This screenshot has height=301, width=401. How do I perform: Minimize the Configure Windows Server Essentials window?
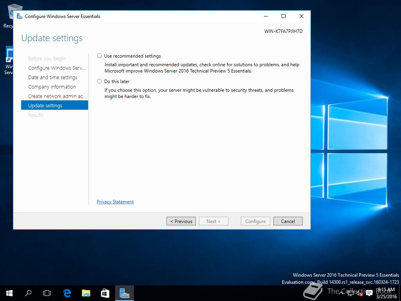point(266,16)
